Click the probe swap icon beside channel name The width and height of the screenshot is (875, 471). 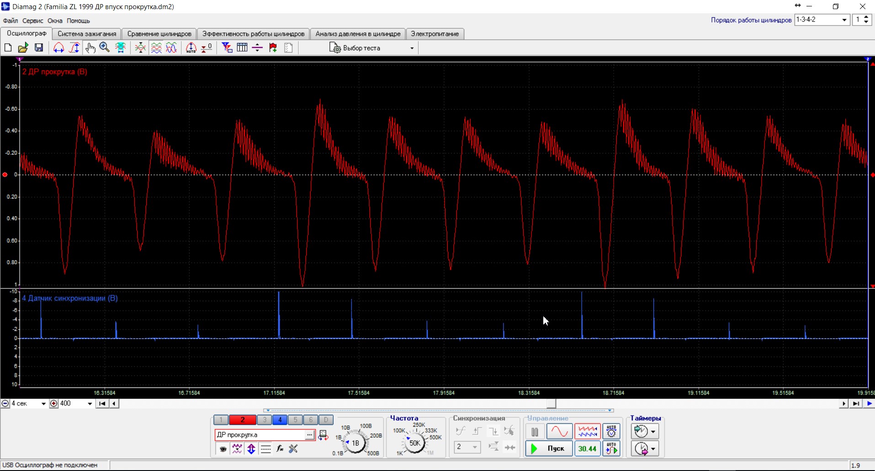[x=323, y=435]
